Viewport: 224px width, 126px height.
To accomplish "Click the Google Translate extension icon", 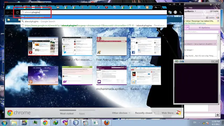I will [170, 13].
